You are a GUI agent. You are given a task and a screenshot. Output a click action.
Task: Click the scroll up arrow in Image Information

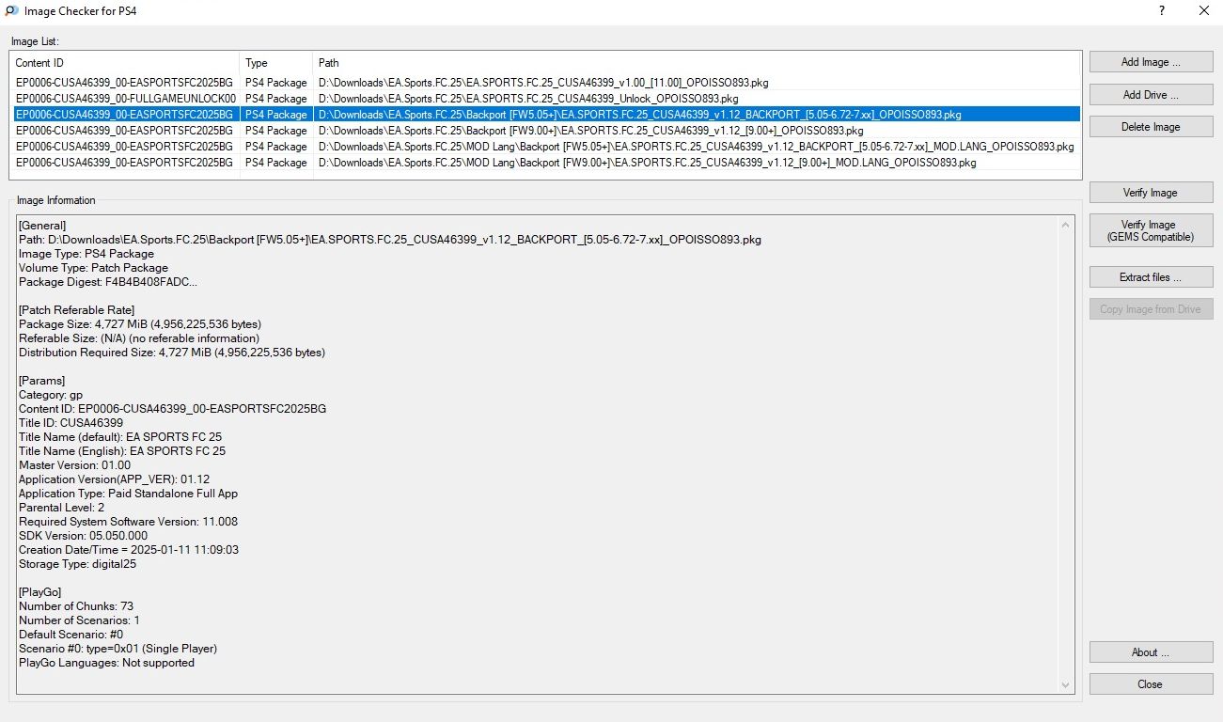click(1066, 226)
